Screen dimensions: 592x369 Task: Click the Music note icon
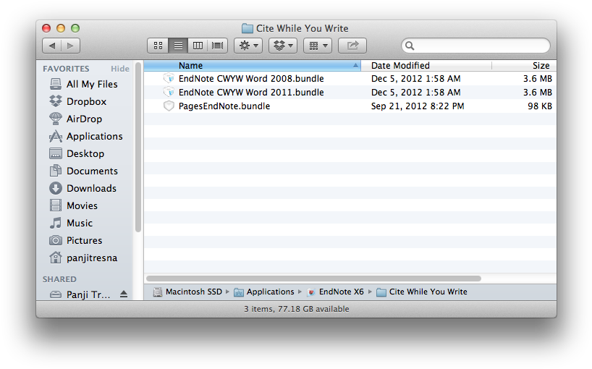56,223
